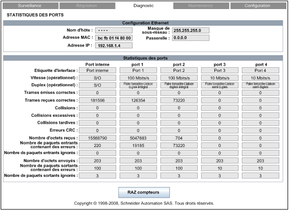Open the Surveillance tab
289x211 pixels.
coord(30,5)
